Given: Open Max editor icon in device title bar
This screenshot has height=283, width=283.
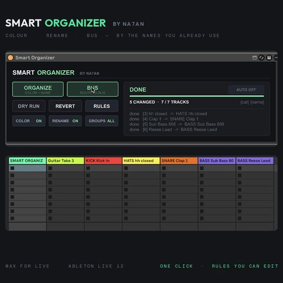Looking at the screenshot, I should click(255, 58).
